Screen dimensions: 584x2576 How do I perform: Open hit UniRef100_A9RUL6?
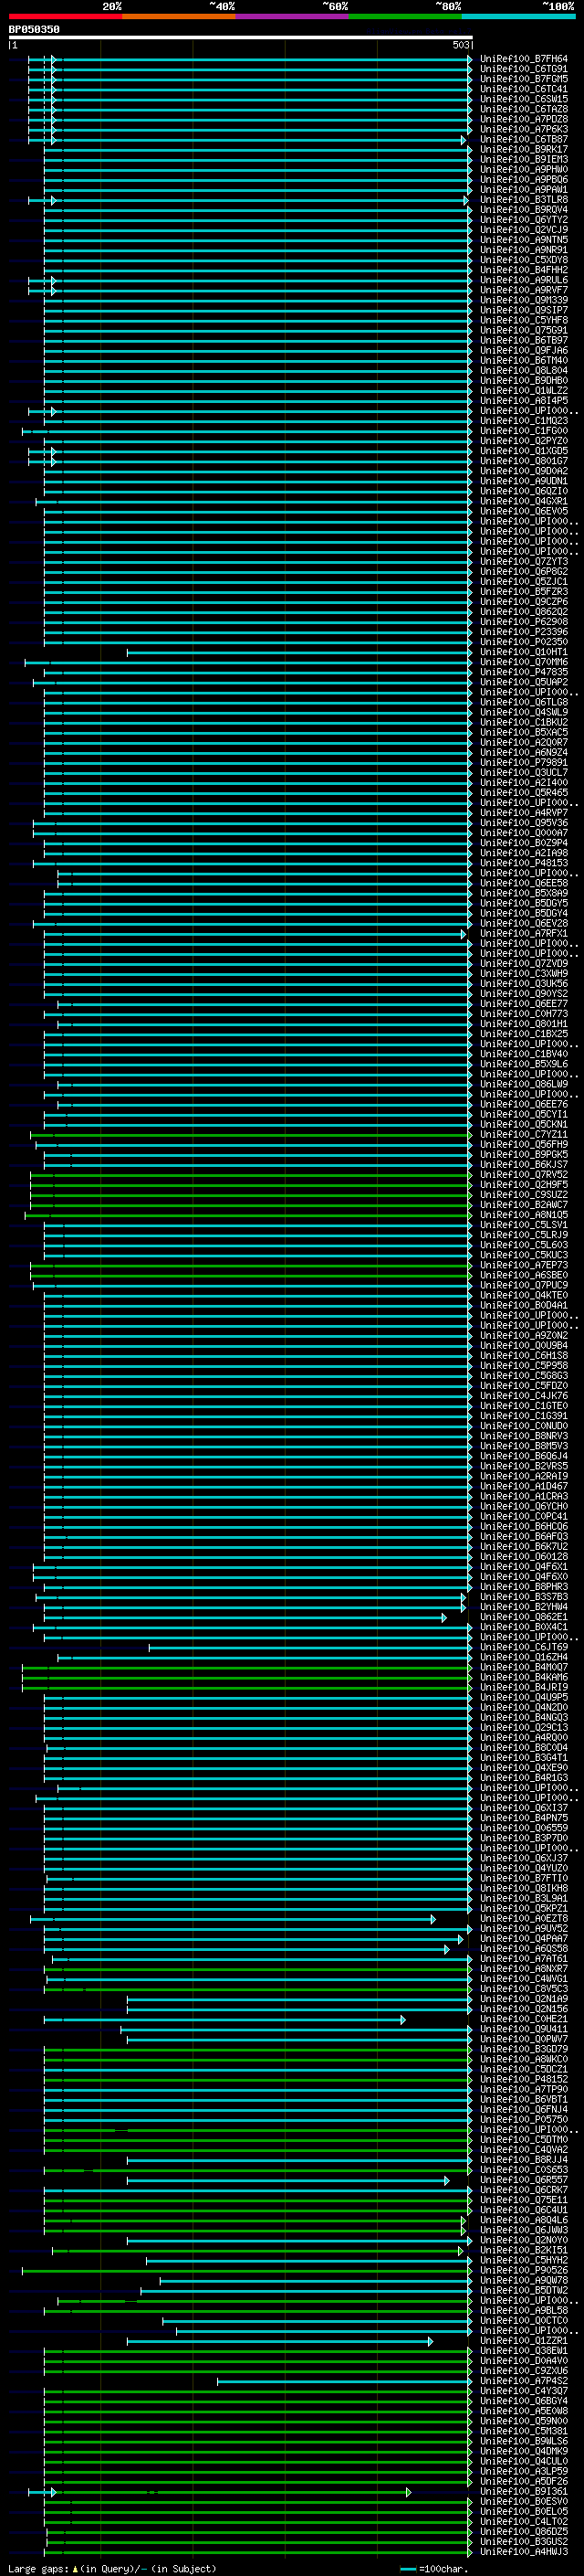pos(523,280)
